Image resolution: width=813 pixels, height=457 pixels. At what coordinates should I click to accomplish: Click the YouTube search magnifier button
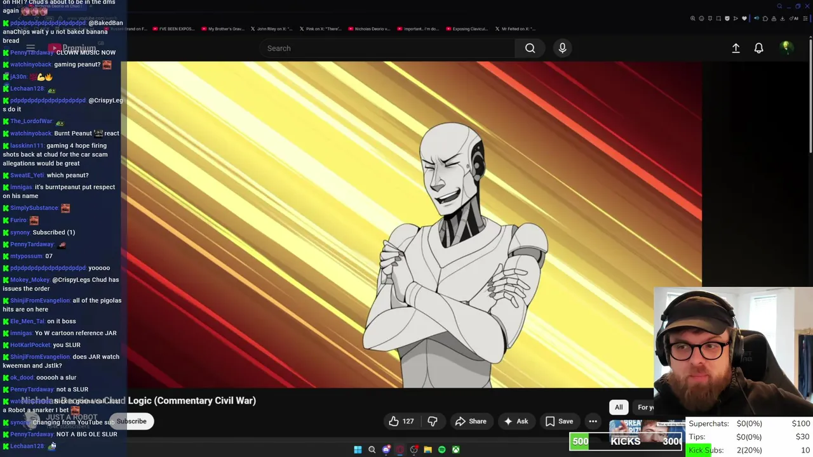(x=530, y=48)
